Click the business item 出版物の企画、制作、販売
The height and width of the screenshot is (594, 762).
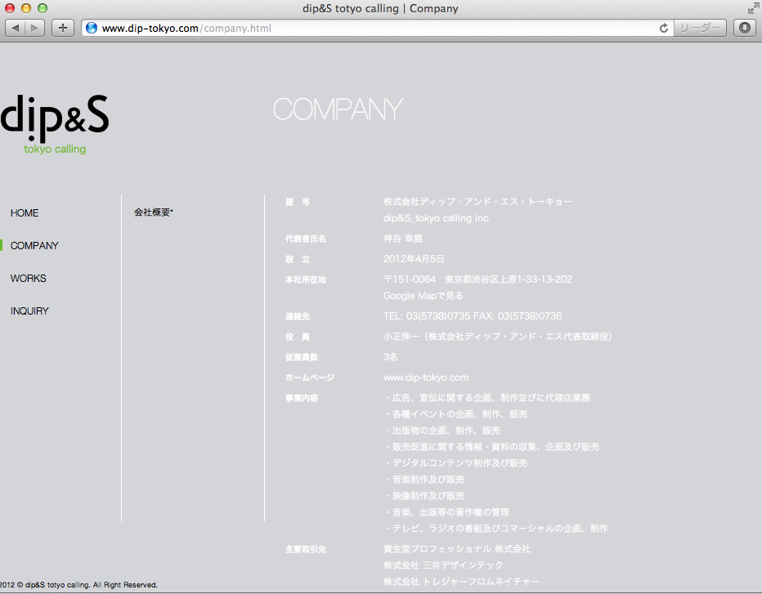[x=442, y=431]
